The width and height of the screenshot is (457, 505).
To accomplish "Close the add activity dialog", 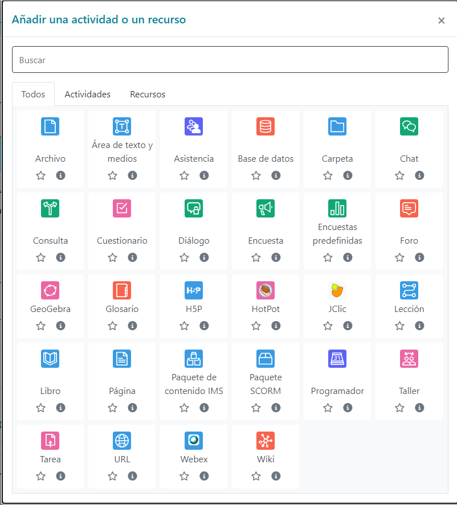I will (x=441, y=20).
